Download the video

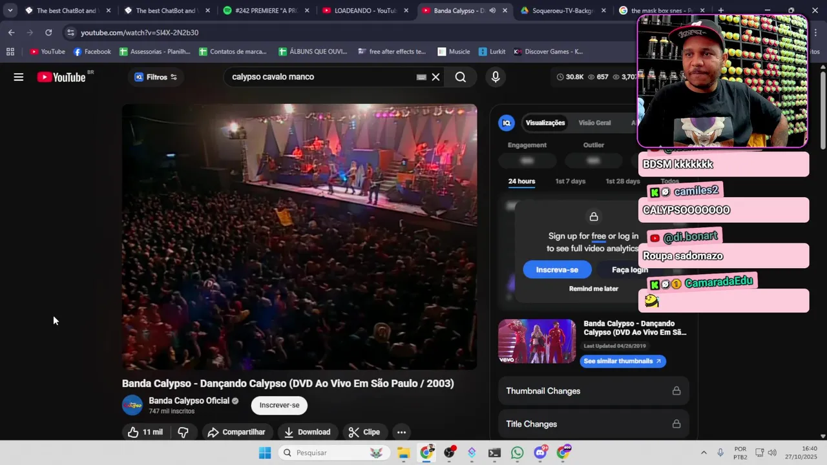click(308, 432)
